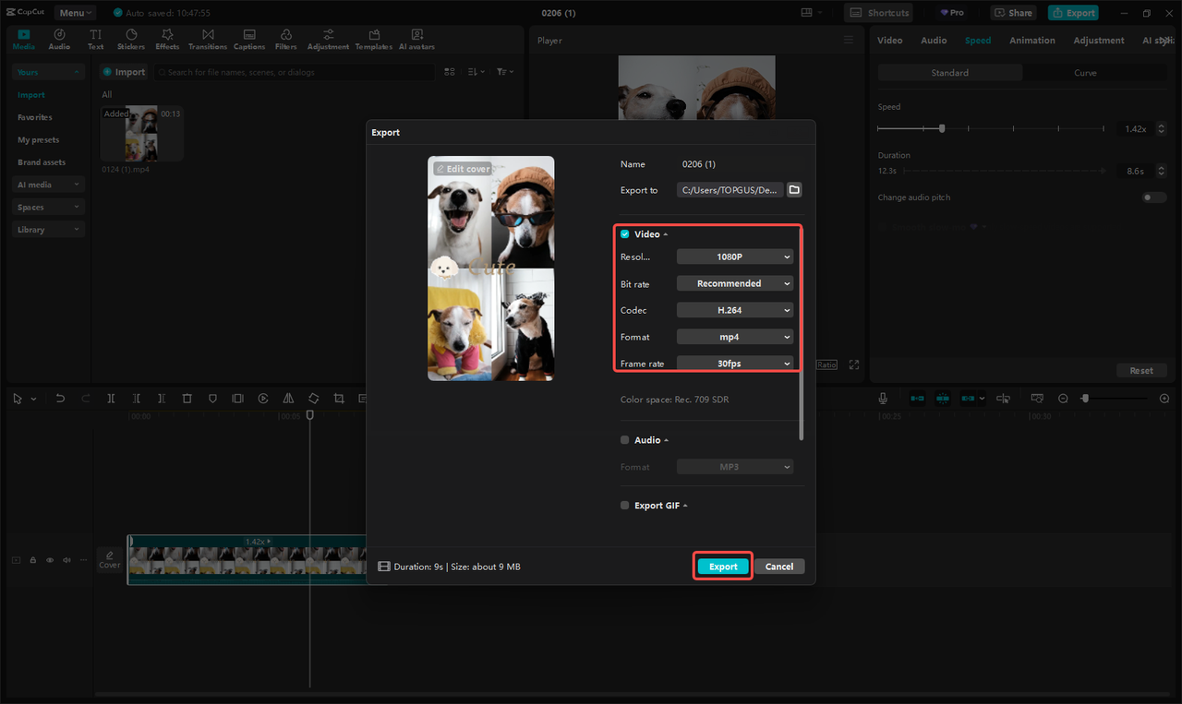Select the 0124 (1).mp4 media thumbnail

click(x=140, y=132)
